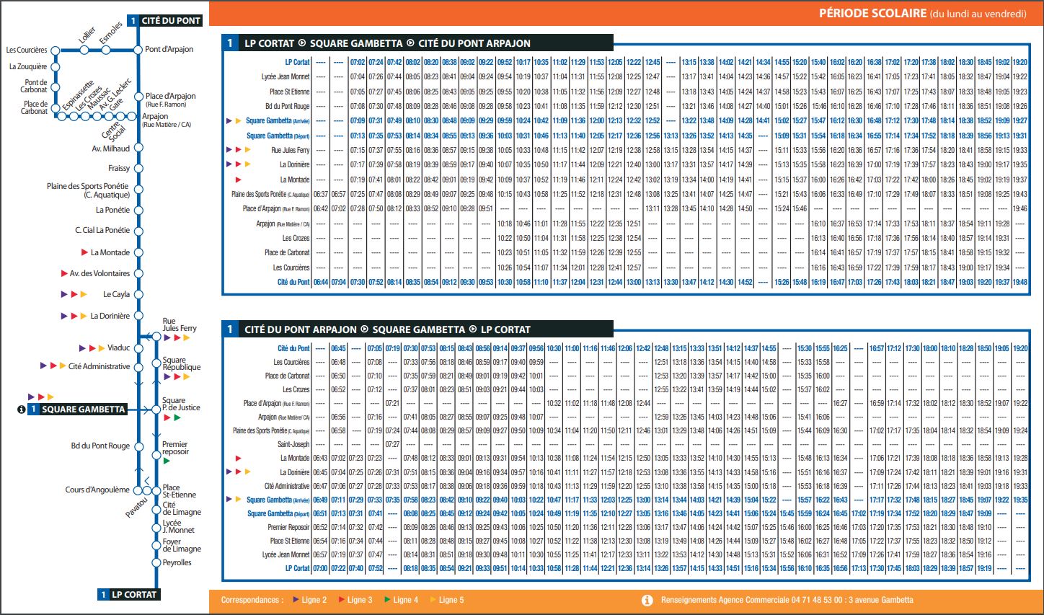
Task: Click the 'Av. des Volontaires' label on the map
Action: coord(100,274)
